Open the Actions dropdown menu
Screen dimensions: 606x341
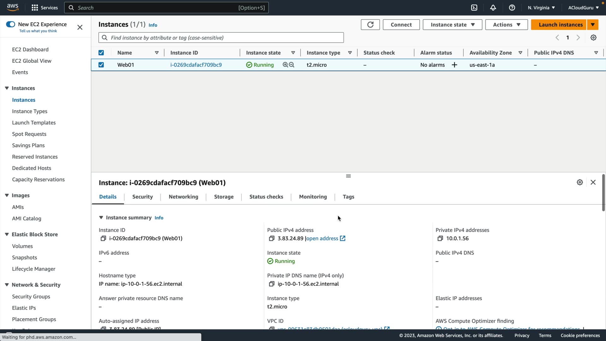pyautogui.click(x=506, y=25)
